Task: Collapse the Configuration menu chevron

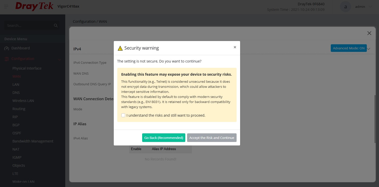Action: click(59, 59)
